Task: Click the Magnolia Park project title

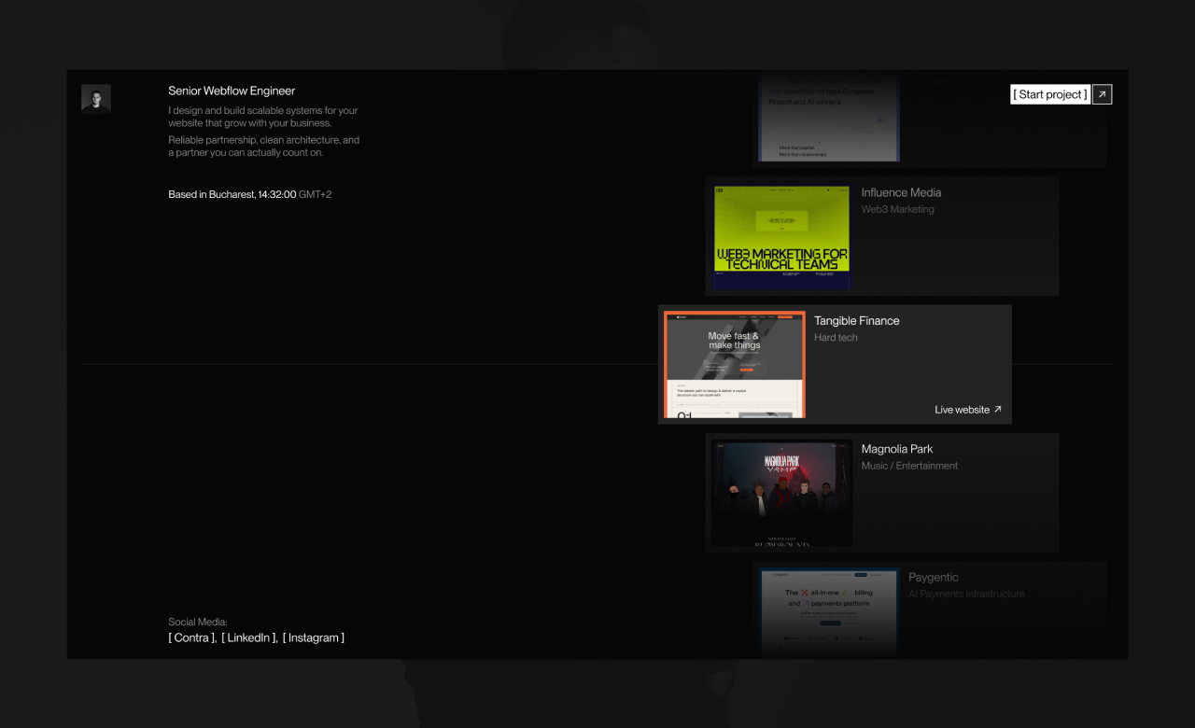Action: coord(897,449)
